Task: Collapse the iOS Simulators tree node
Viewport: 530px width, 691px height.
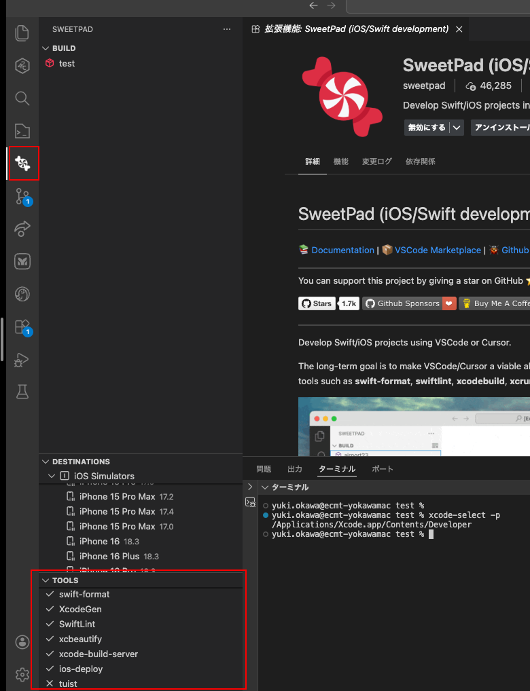Action: [52, 476]
